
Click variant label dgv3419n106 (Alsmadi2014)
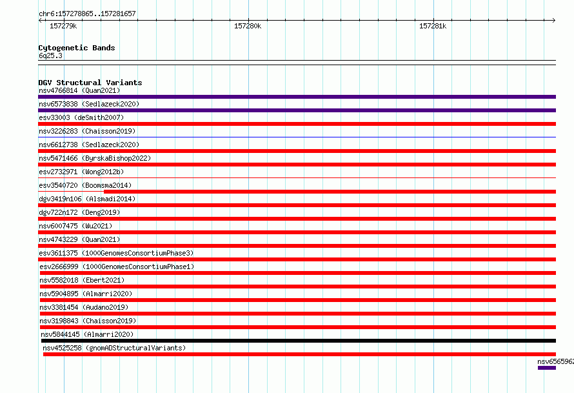coord(87,199)
